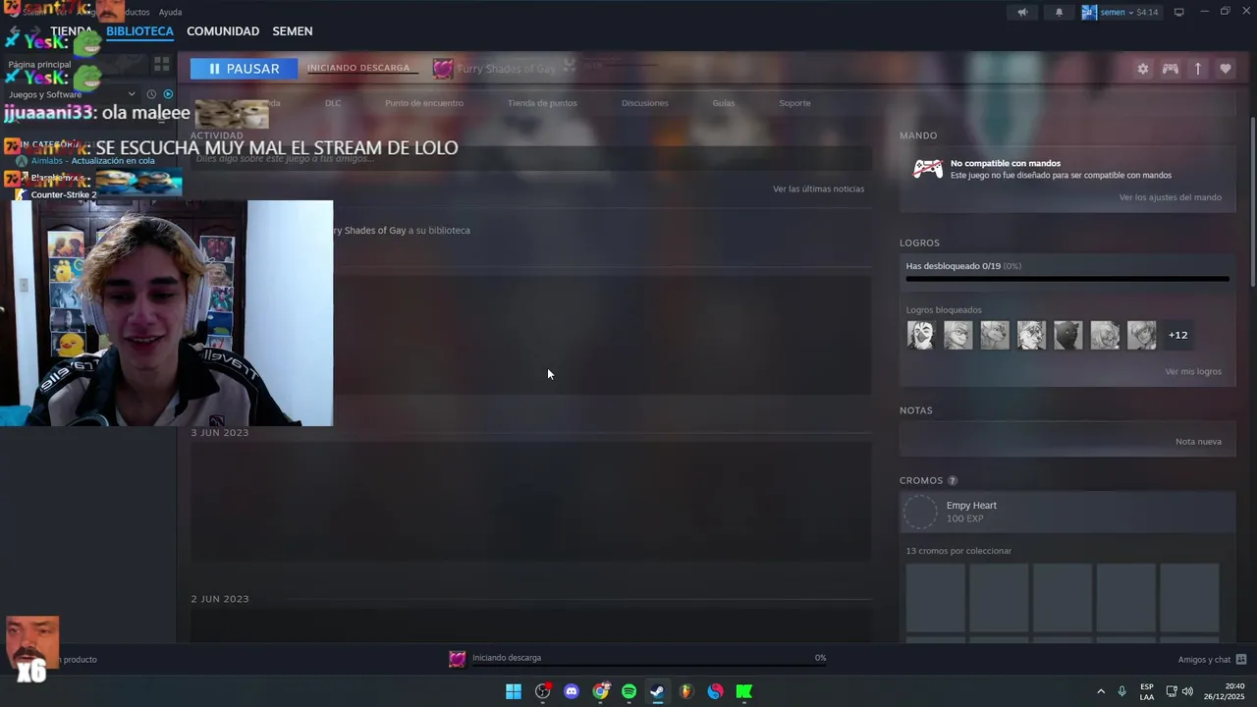
Task: Select the fifth dark locked achievement thumbnail
Action: click(x=1068, y=336)
